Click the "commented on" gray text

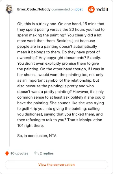(x=63, y=9)
